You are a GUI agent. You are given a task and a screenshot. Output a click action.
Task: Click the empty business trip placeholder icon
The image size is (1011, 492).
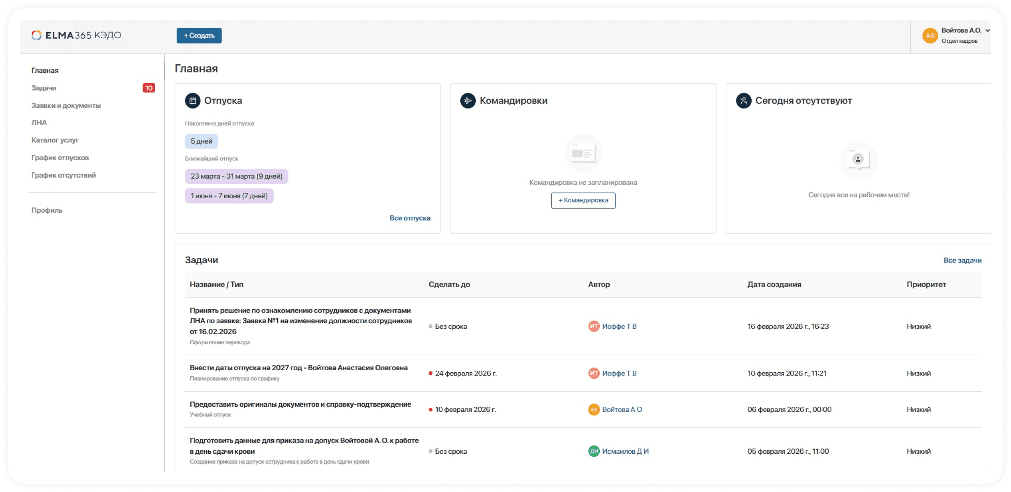coord(583,153)
